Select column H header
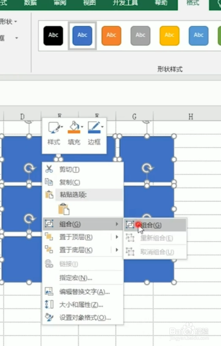Image resolution: width=221 pixels, height=346 pixels. (x=191, y=116)
